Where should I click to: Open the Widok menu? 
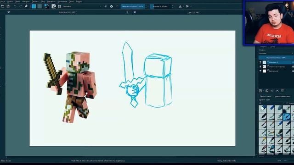[x=10, y=1]
